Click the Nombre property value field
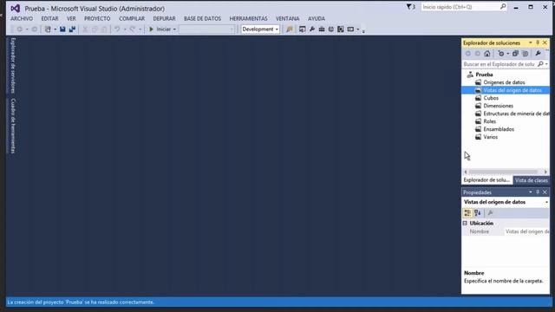Image resolution: width=555 pixels, height=312 pixels. pos(526,231)
